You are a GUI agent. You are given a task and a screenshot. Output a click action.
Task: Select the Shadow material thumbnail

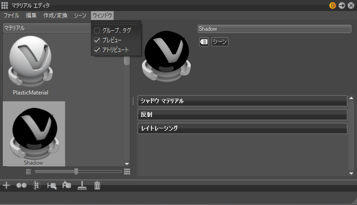pos(34,134)
